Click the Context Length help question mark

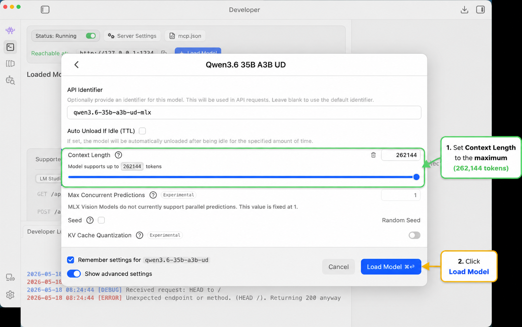[118, 155]
